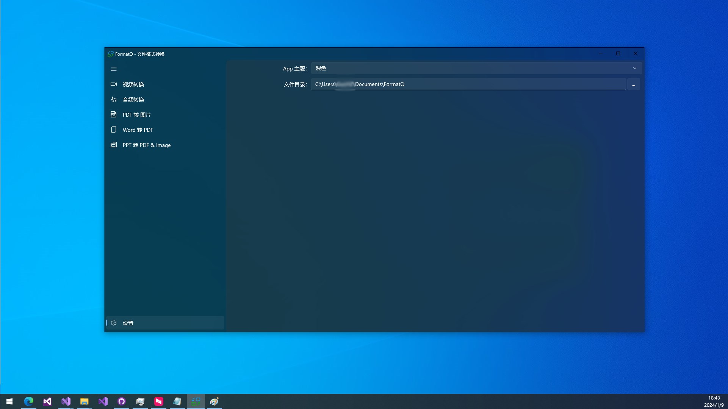Click the Windows Start button
Screen dimensions: 728x409
click(9, 401)
